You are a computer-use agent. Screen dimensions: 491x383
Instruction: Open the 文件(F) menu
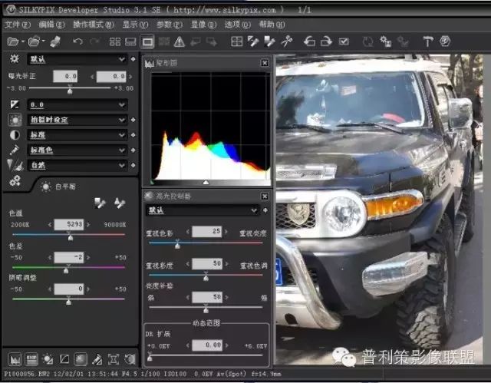click(x=18, y=25)
